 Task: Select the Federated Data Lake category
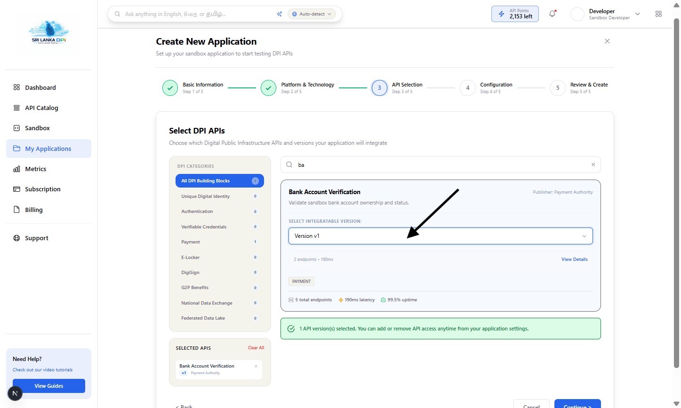click(x=219, y=318)
